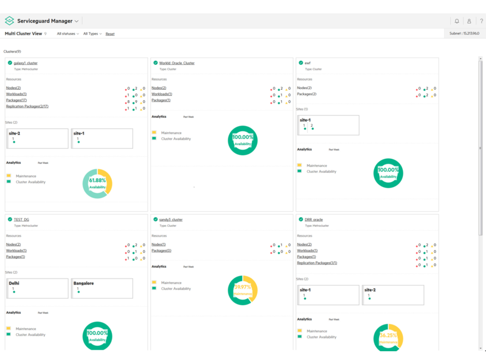The height and width of the screenshot is (364, 486).
Task: Open the galaxy1_cluster link
Action: point(26,63)
